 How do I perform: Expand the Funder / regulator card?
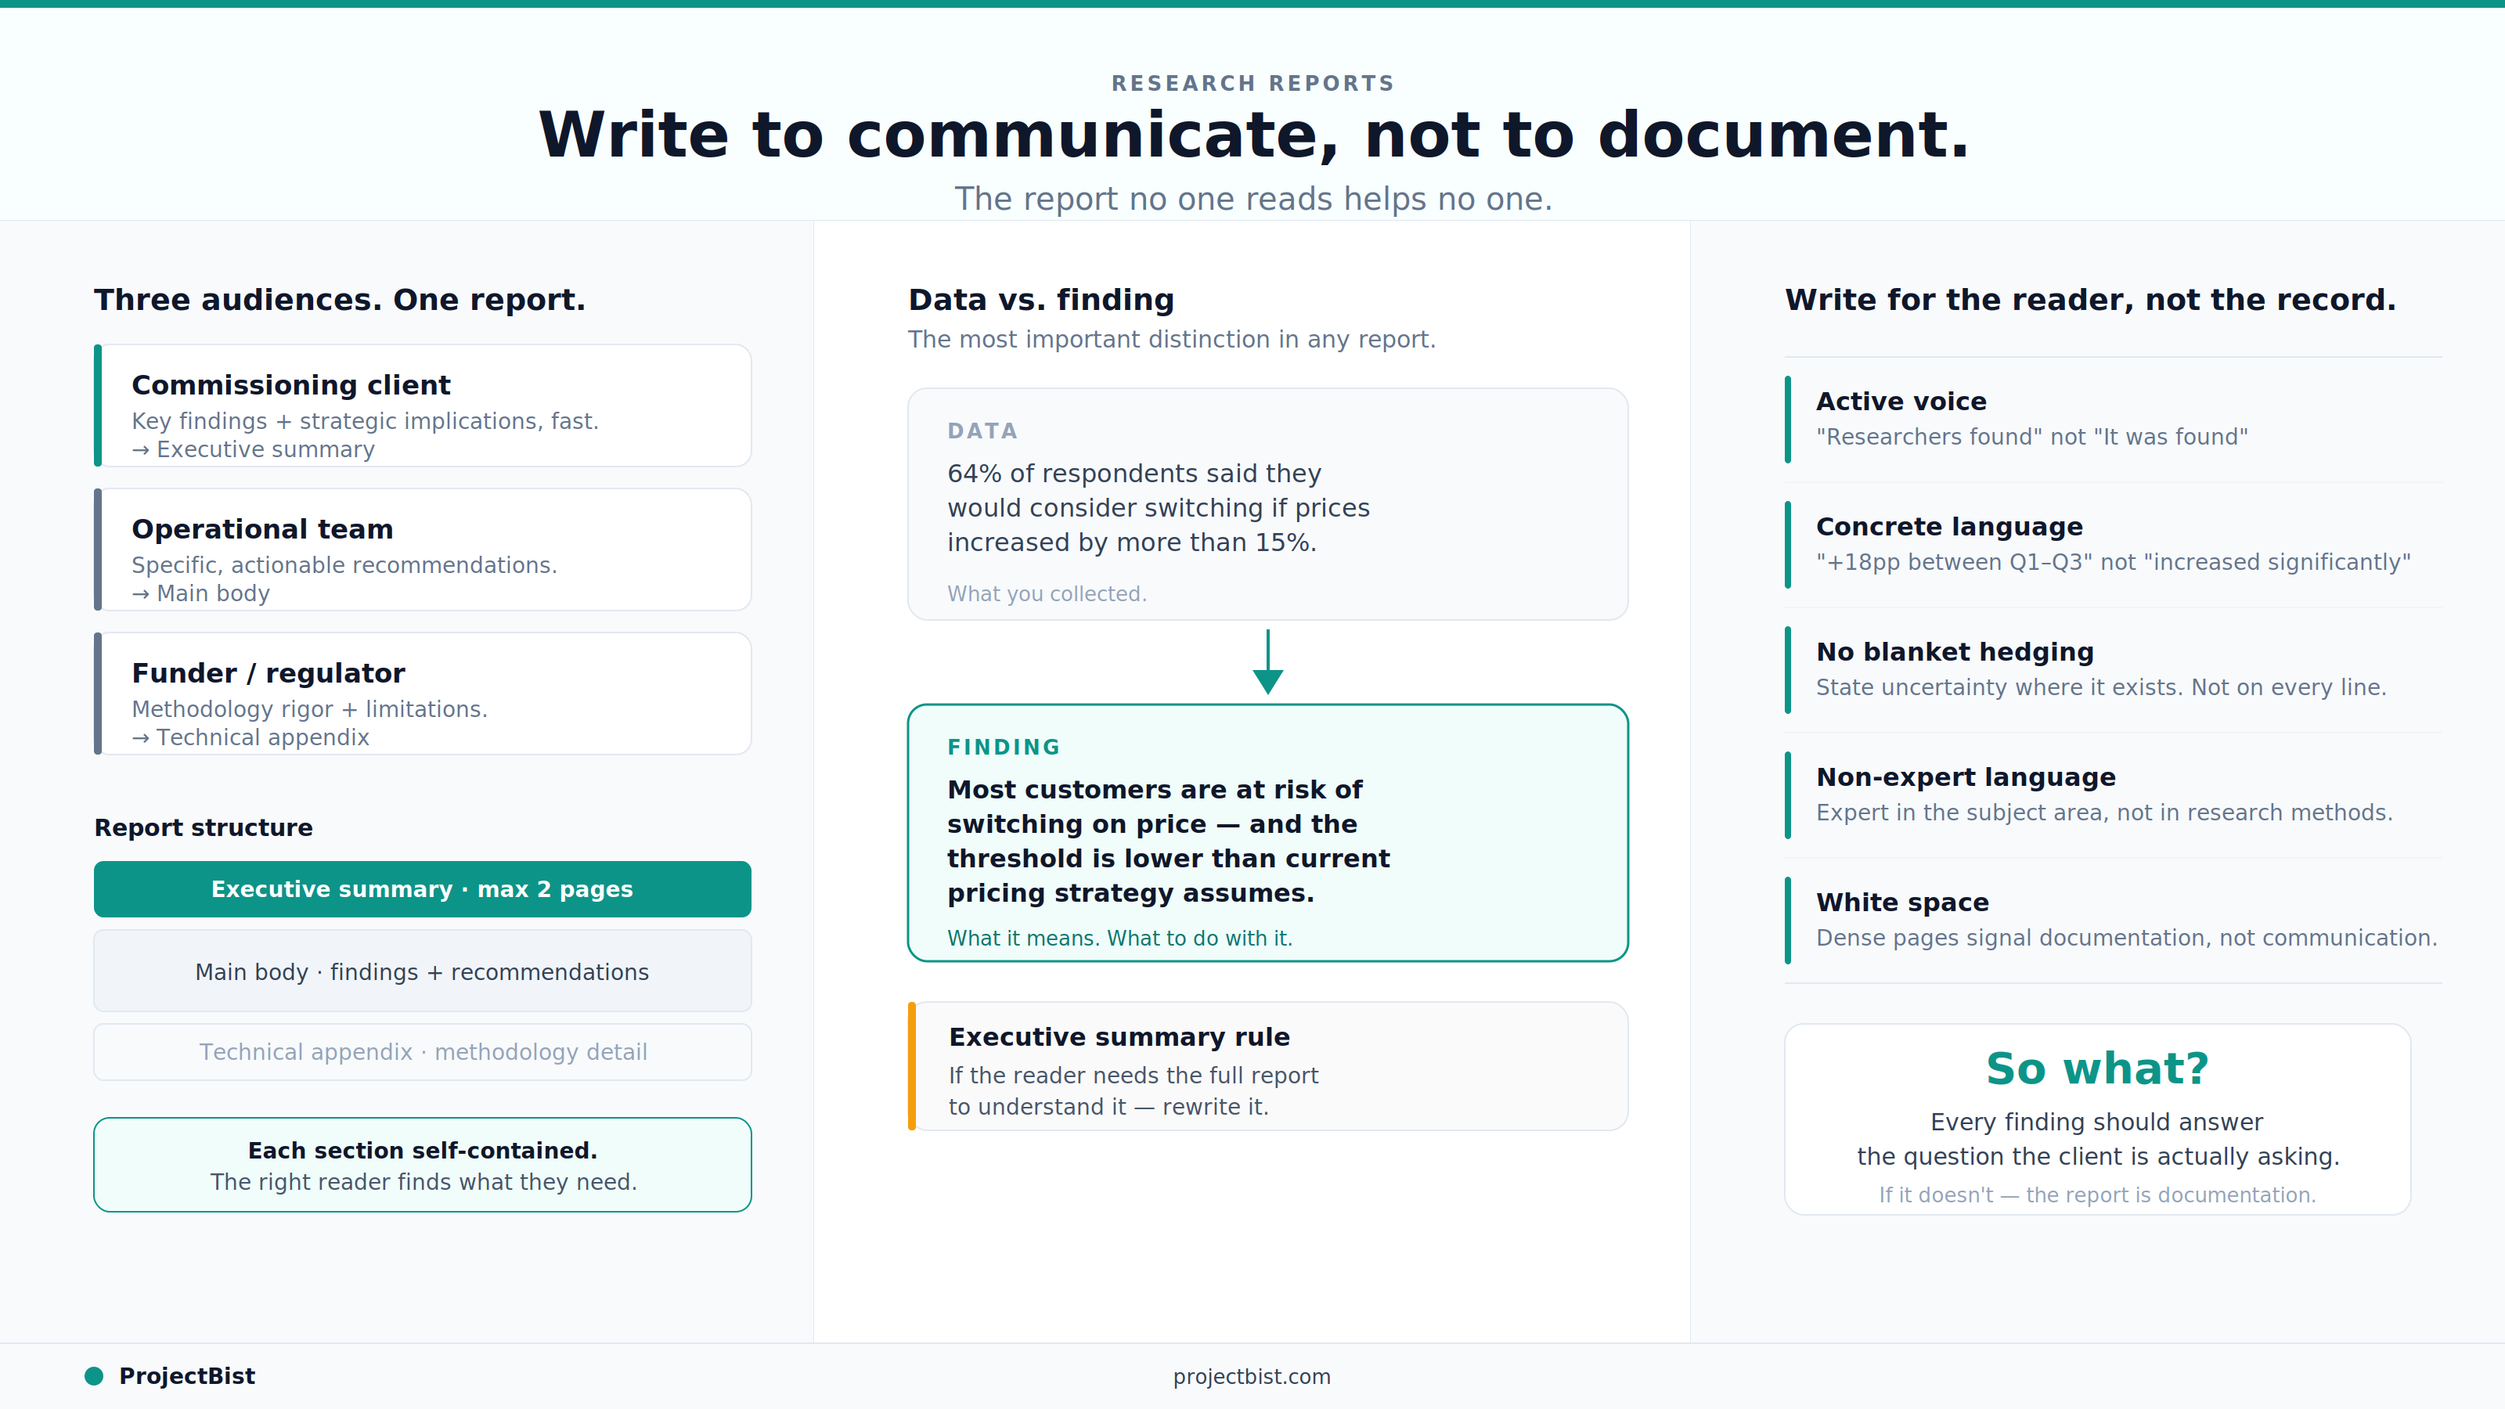coord(422,694)
